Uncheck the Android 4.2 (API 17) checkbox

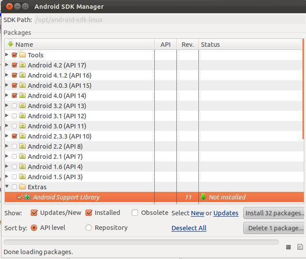(x=15, y=65)
